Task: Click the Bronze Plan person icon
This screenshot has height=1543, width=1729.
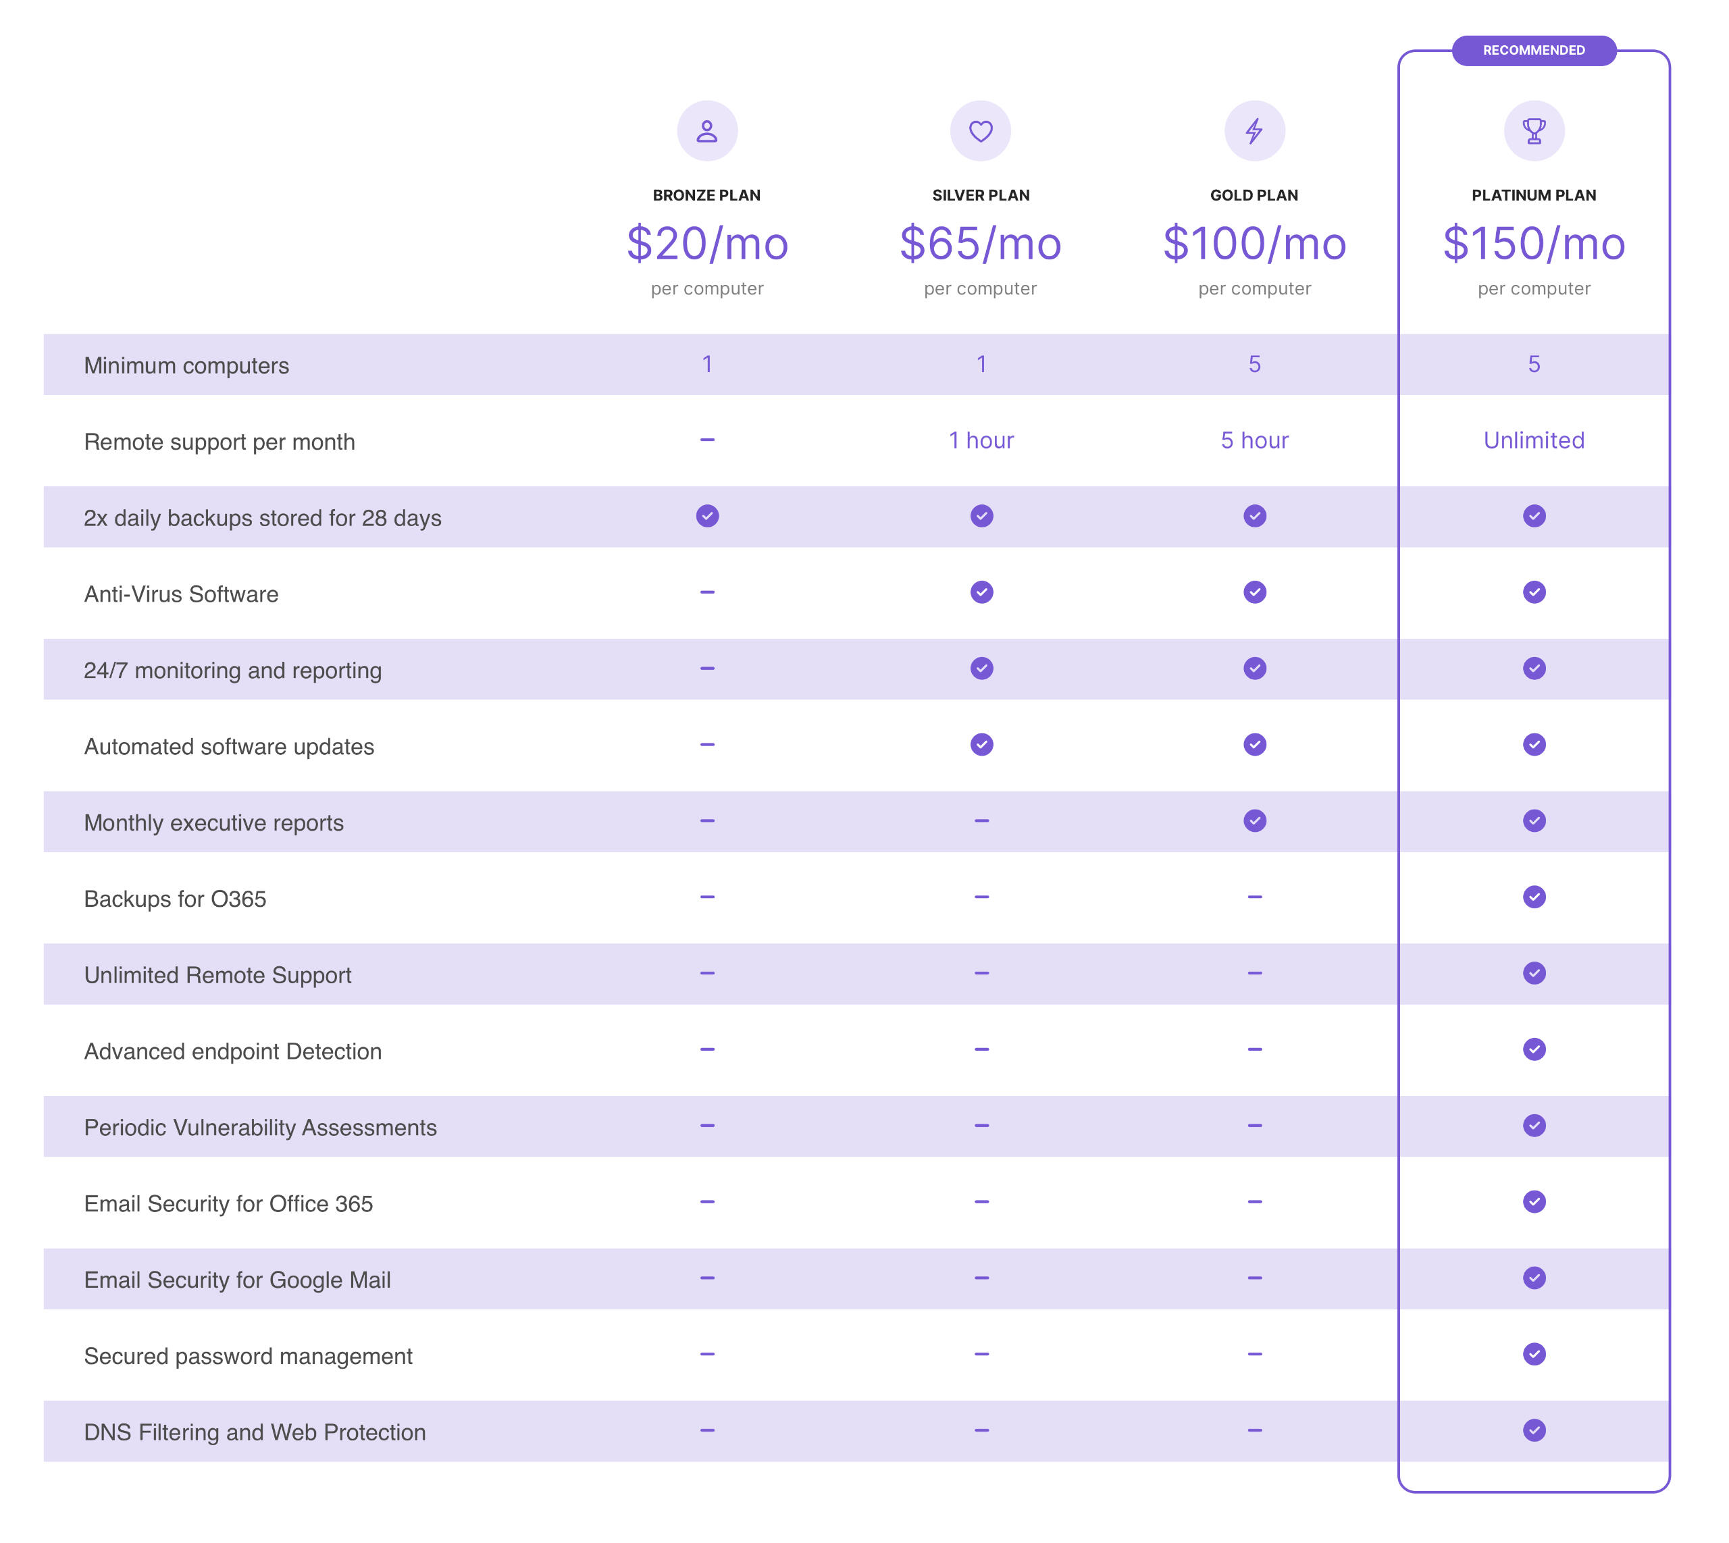Action: pos(706,132)
